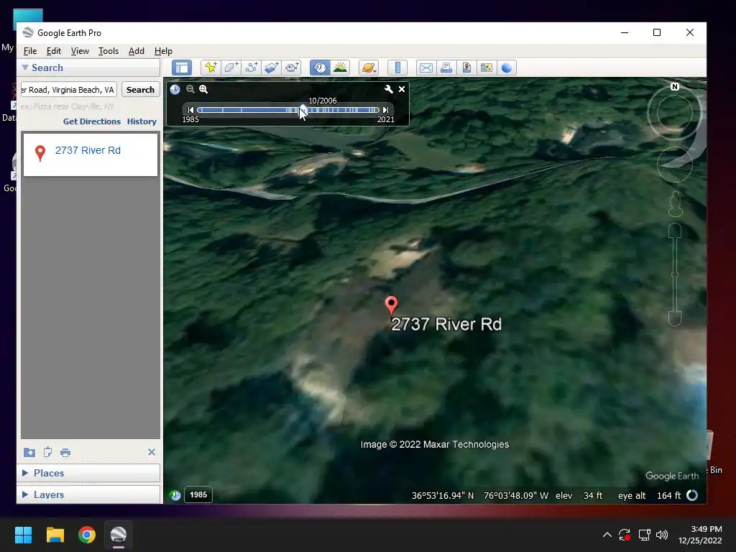
Task: Add a placemark with the yellow pin icon
Action: [211, 68]
